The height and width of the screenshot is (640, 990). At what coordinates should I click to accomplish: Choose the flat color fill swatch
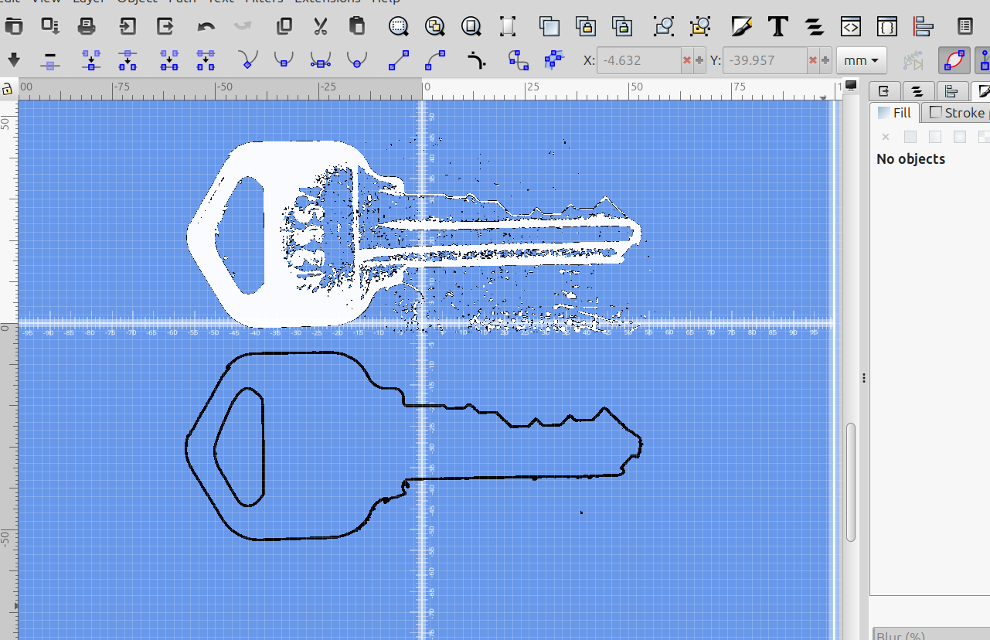pyautogui.click(x=910, y=137)
